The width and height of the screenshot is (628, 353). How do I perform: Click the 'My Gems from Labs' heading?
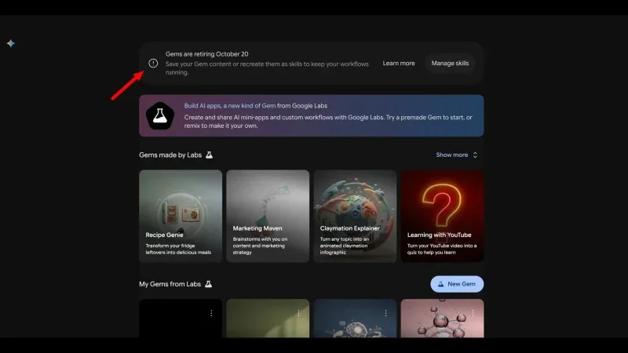tap(170, 284)
